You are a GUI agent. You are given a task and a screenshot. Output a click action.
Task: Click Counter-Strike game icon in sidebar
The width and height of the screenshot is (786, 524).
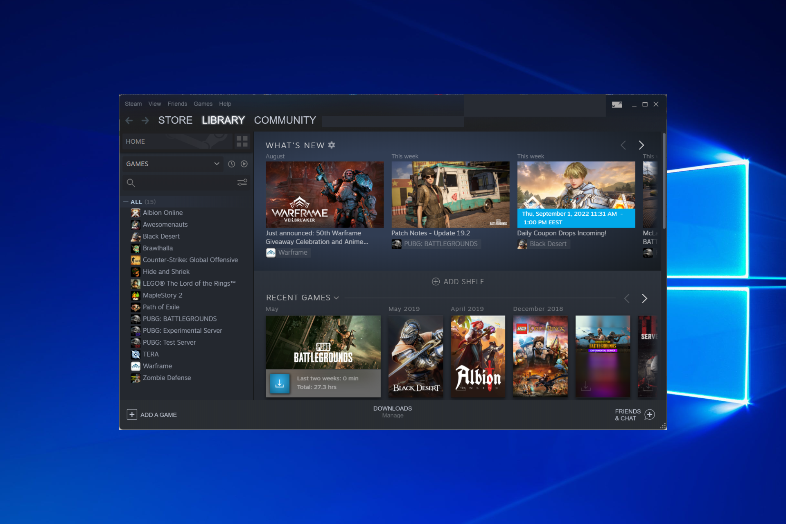coord(136,260)
